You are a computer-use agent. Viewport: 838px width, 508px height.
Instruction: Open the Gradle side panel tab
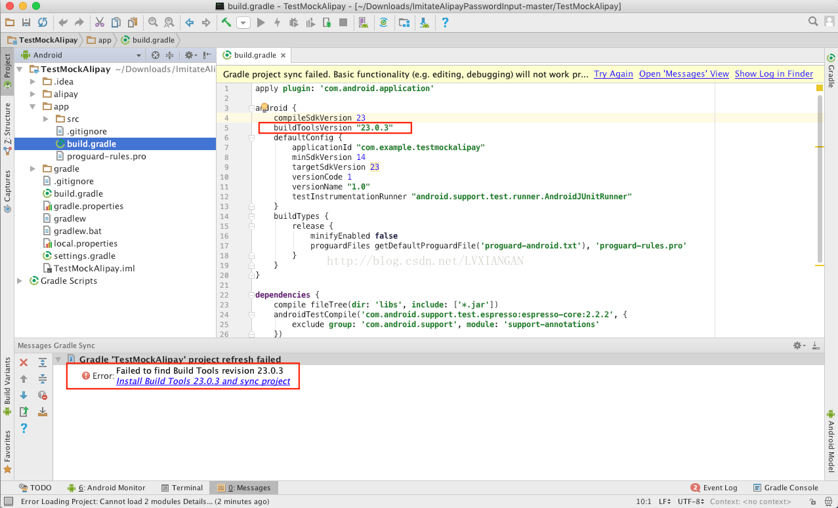click(x=831, y=71)
